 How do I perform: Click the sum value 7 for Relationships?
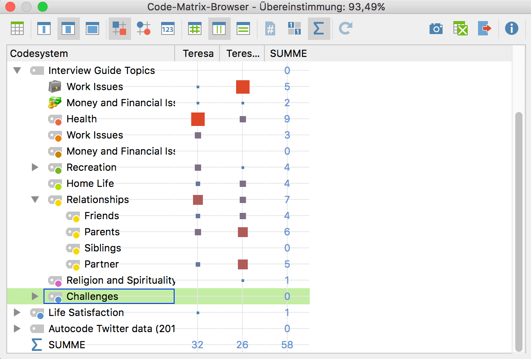(x=287, y=200)
